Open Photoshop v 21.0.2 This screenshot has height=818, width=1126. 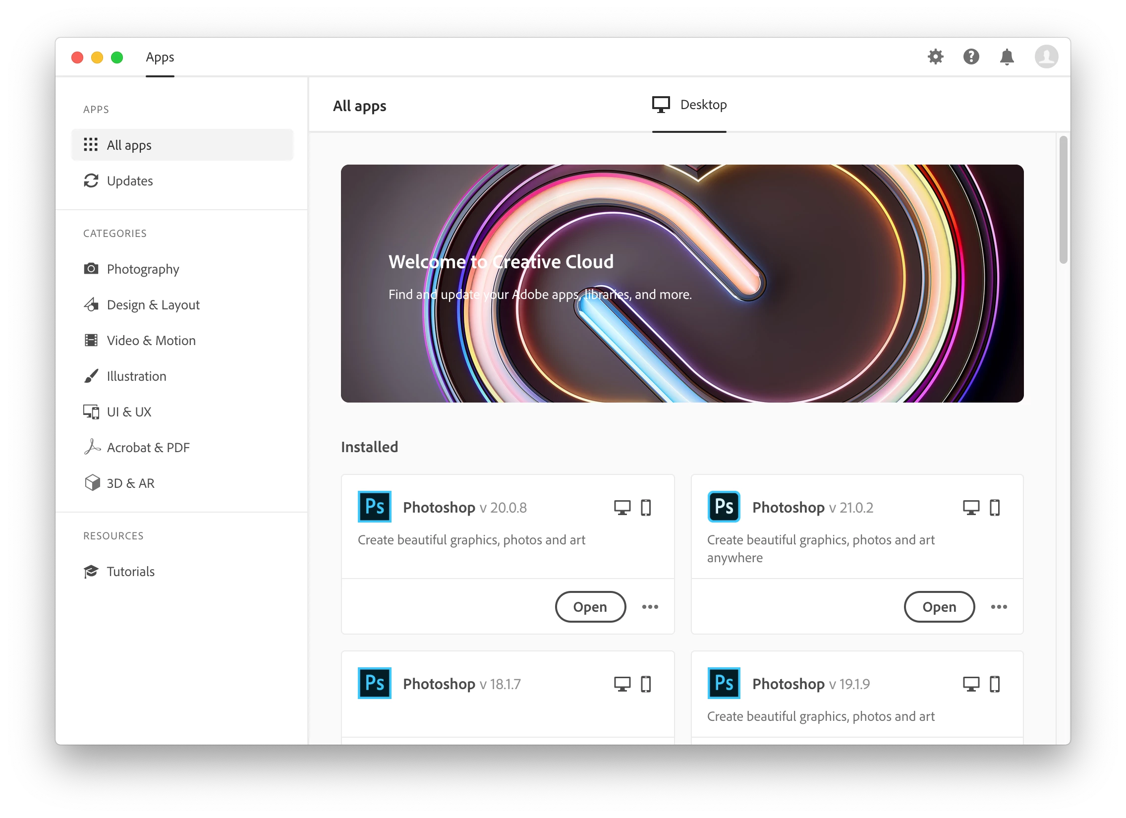pyautogui.click(x=939, y=607)
